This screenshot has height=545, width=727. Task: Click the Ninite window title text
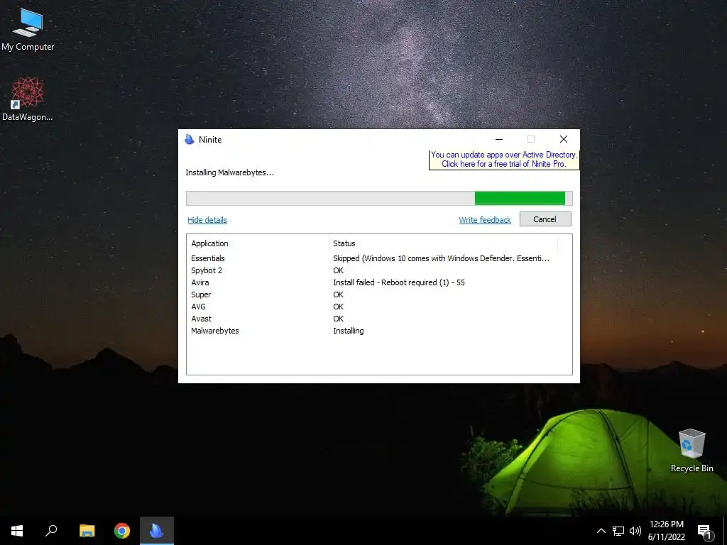[x=210, y=140]
